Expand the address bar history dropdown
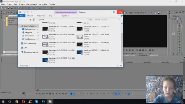185x104 pixels. (x=88, y=20)
